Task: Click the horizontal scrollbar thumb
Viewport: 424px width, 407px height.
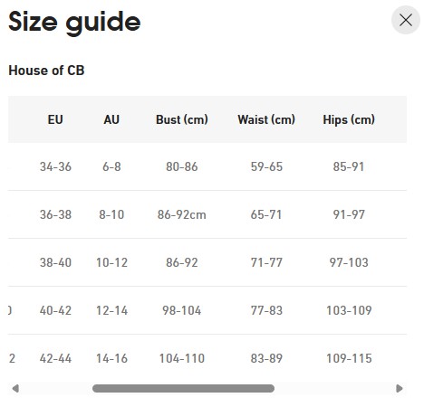Action: point(183,388)
